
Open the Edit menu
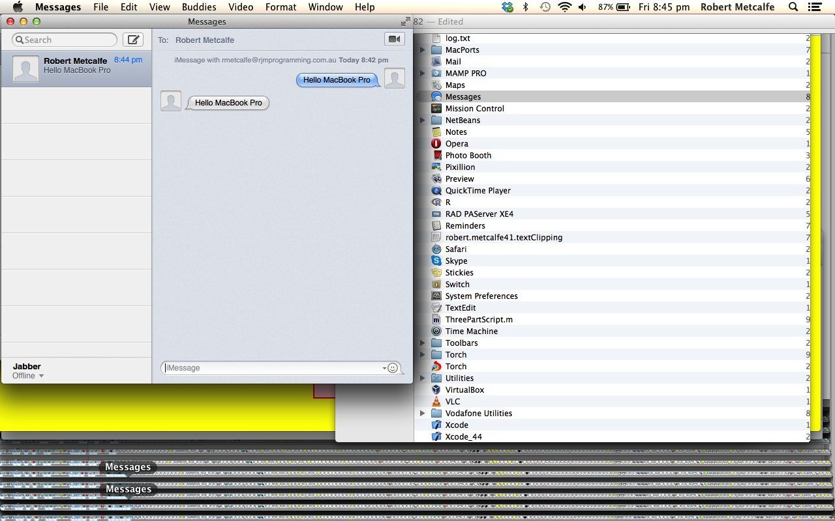[129, 7]
